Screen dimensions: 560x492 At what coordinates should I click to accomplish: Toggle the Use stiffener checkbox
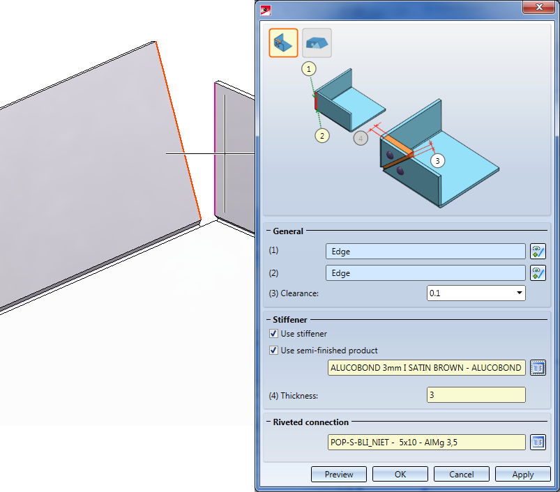[273, 334]
